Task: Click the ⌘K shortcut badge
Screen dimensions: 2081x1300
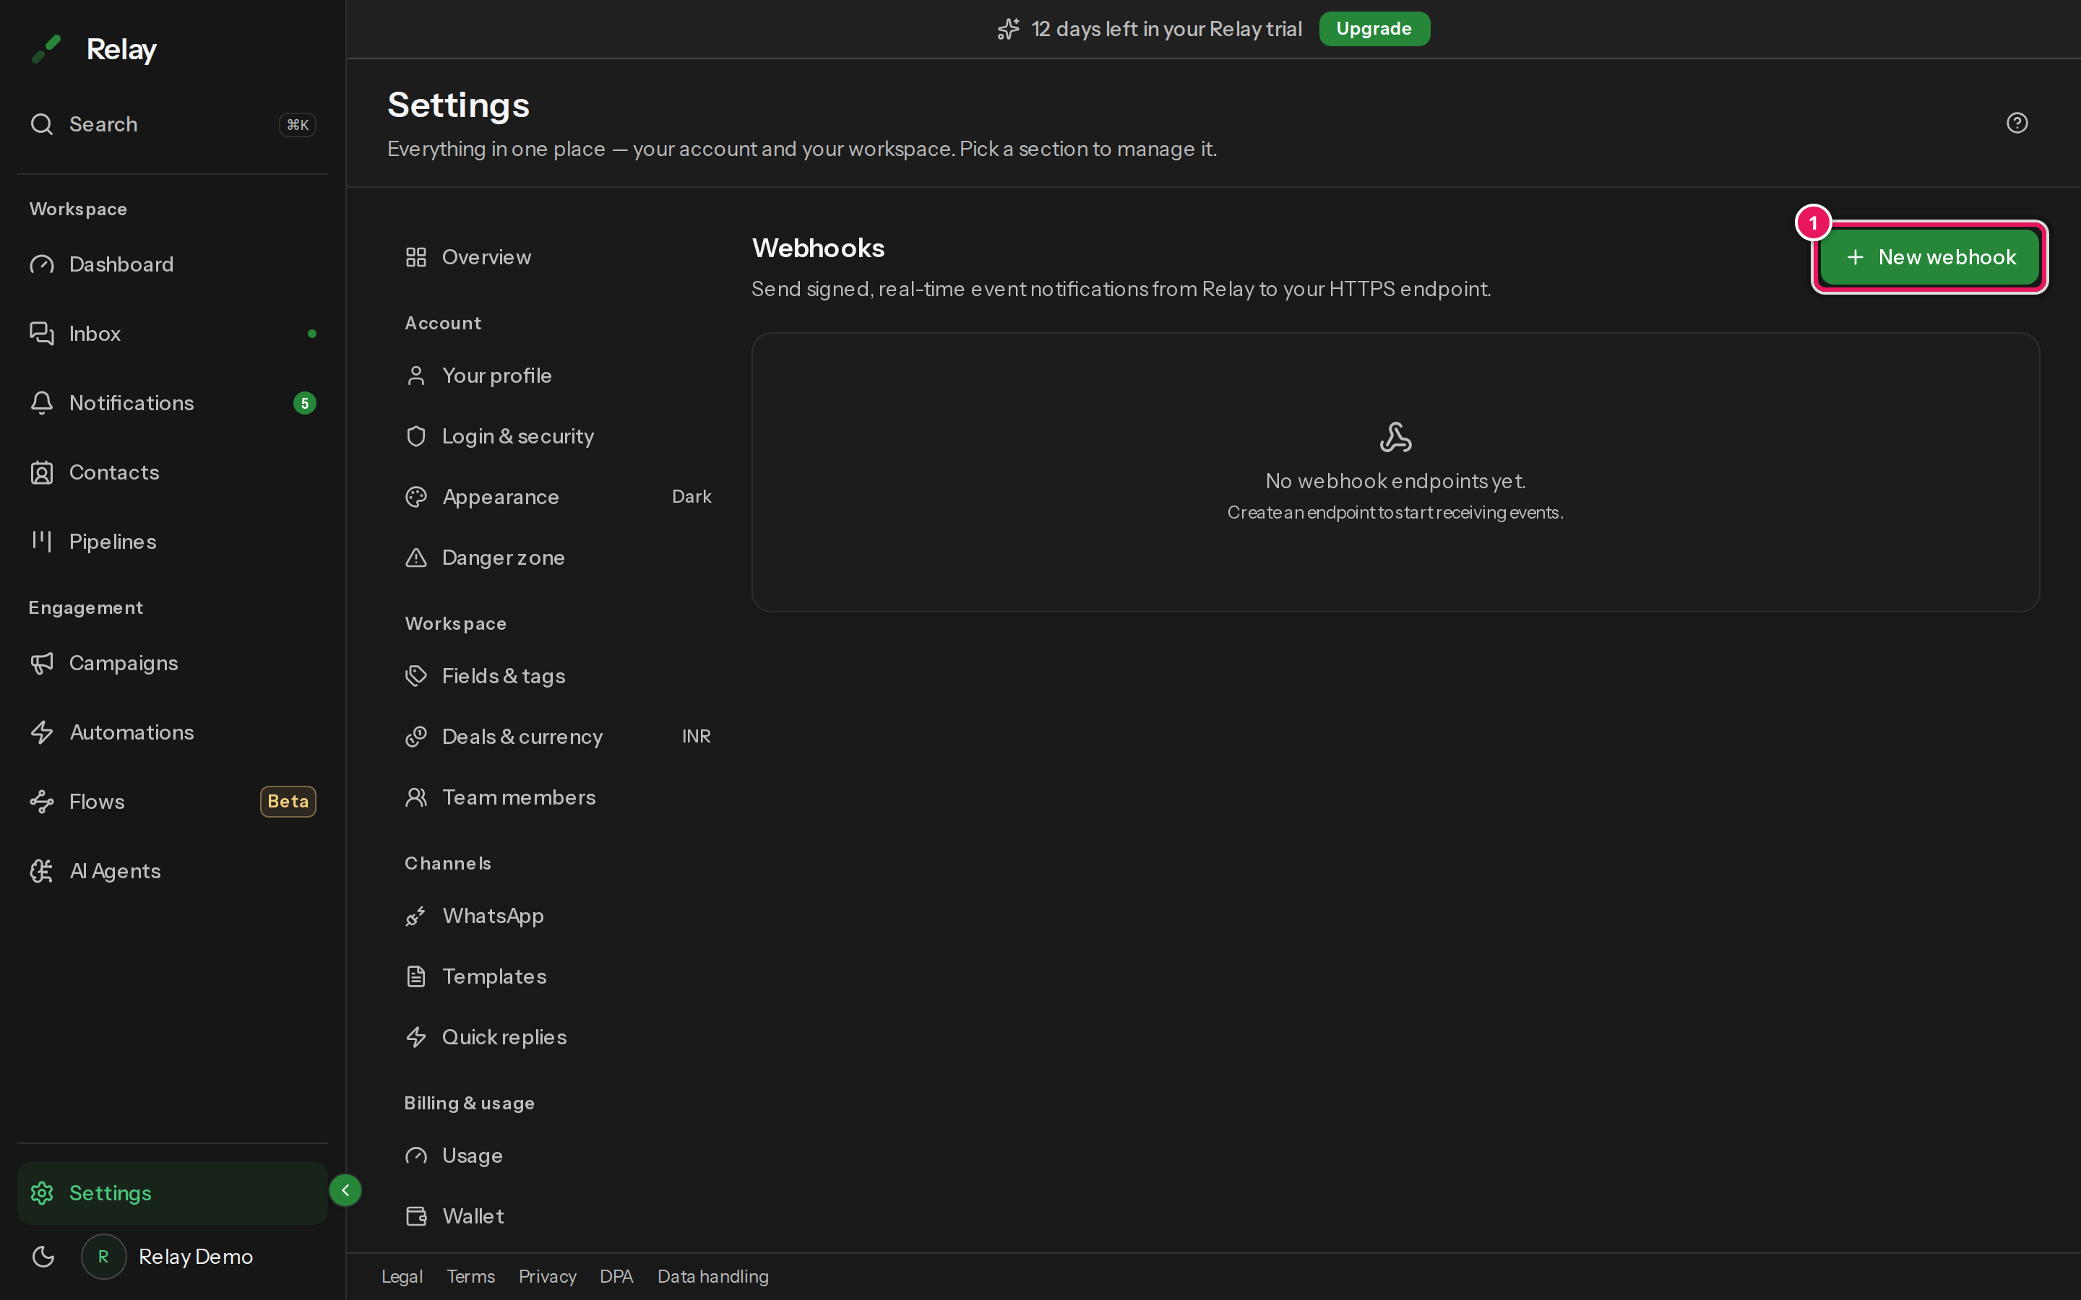Action: point(298,125)
